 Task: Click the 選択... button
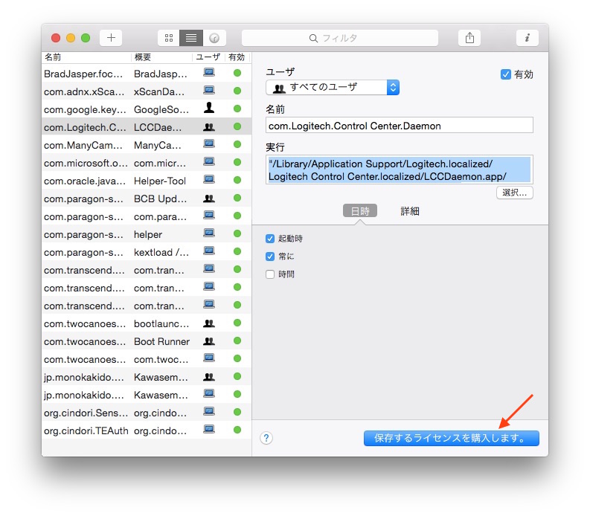[x=514, y=193]
